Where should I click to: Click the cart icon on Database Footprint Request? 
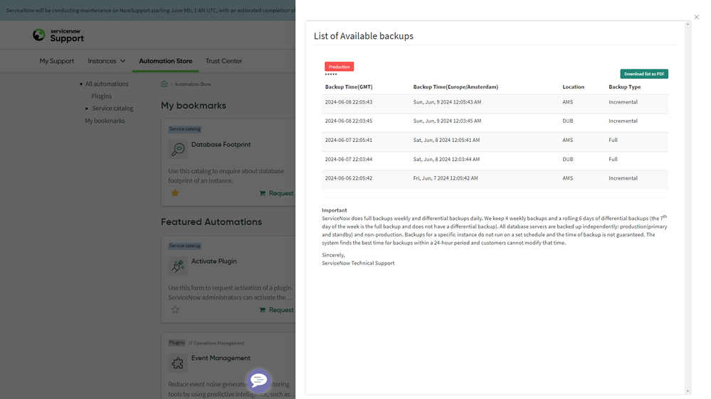262,193
